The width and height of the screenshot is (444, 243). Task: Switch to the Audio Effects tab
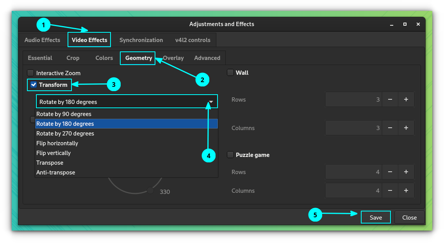pyautogui.click(x=42, y=40)
